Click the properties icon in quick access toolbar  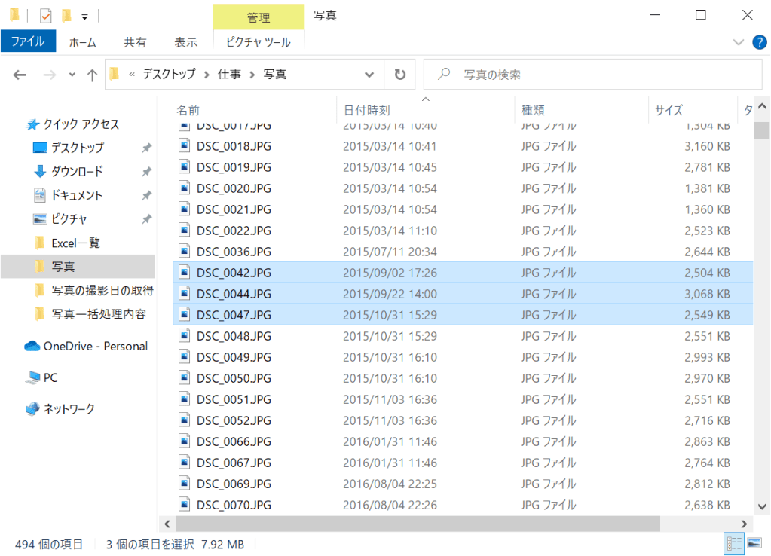tap(46, 15)
